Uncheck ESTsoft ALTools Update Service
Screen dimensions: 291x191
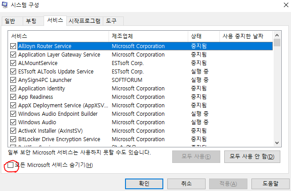click(13, 72)
